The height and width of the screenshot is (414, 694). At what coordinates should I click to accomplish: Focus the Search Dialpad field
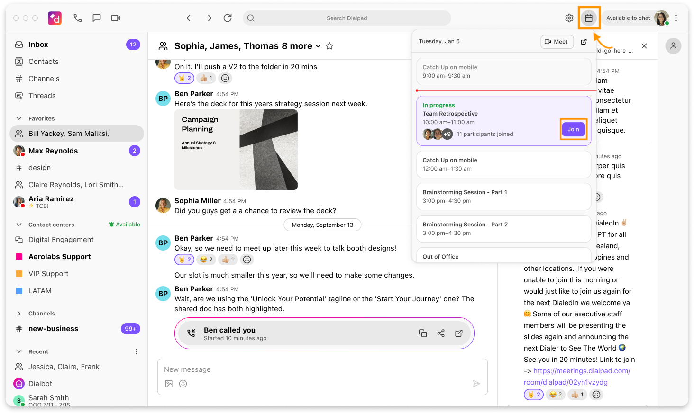[347, 18]
